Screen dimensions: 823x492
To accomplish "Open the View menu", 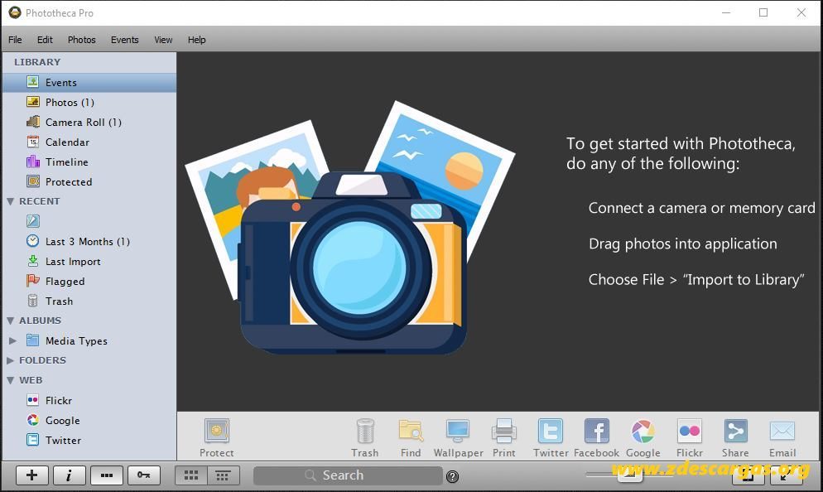I will pyautogui.click(x=163, y=40).
